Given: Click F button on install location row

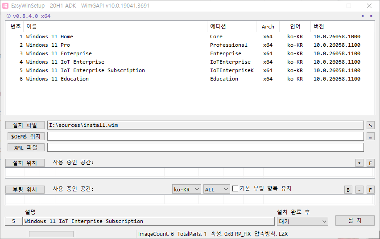Looking at the screenshot, I should [370, 163].
